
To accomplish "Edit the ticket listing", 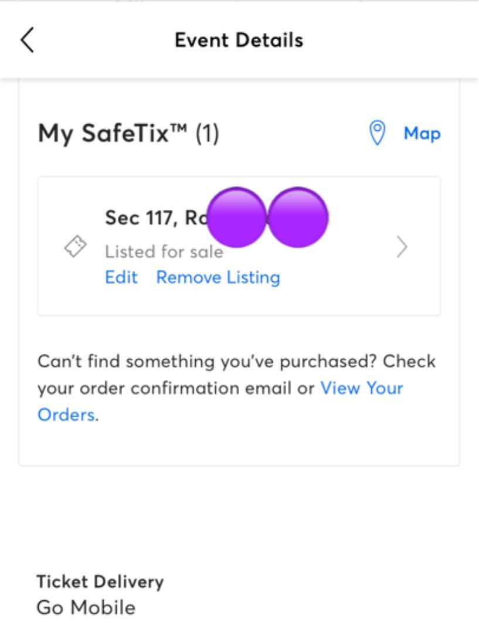I will pyautogui.click(x=121, y=277).
